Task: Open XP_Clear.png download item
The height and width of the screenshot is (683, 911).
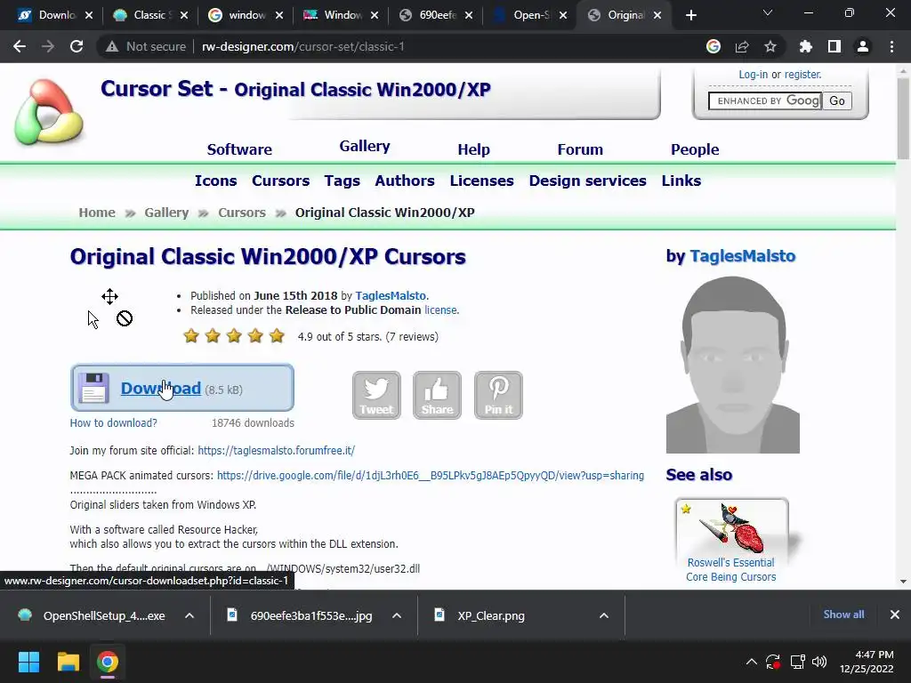Action: tap(482, 615)
